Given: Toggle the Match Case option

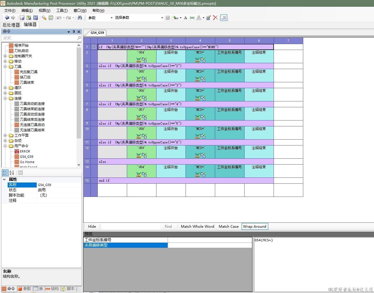Looking at the screenshot, I should pos(228,226).
